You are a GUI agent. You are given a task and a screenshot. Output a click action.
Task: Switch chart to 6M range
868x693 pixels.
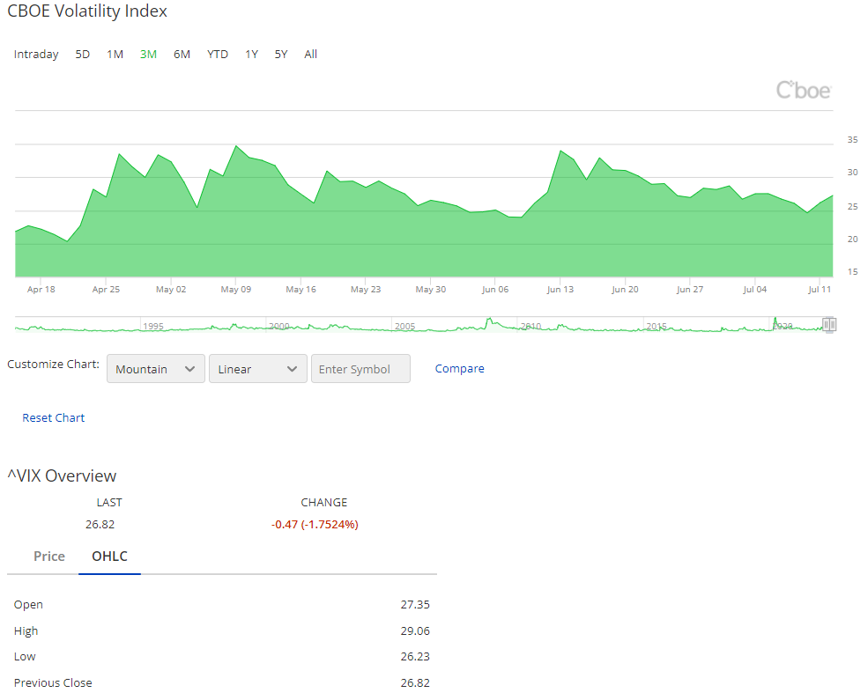[x=182, y=55]
